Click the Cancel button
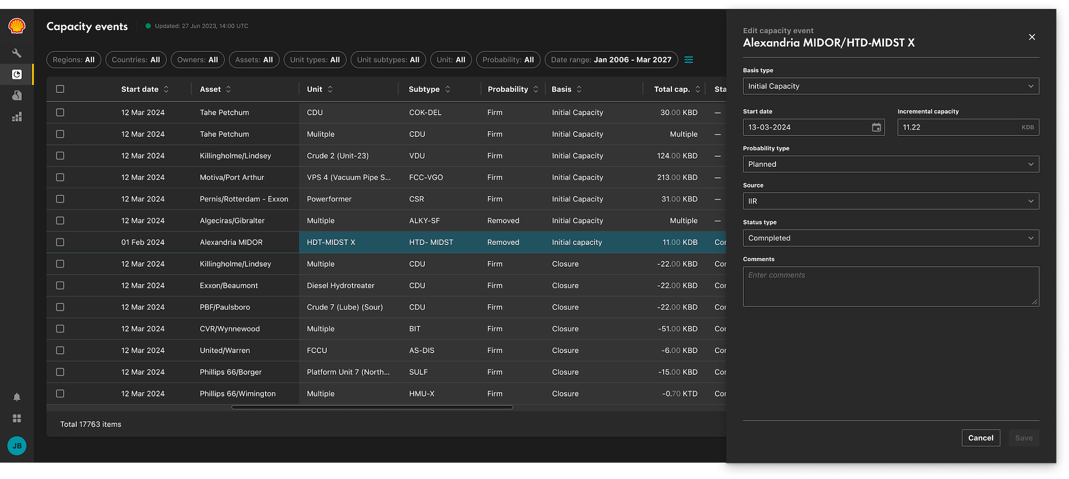1069x479 pixels. (x=981, y=438)
